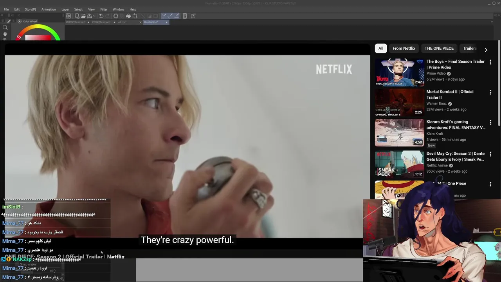This screenshot has width=501, height=282.
Task: Expand the save options arrow
Action: tap(94, 16)
